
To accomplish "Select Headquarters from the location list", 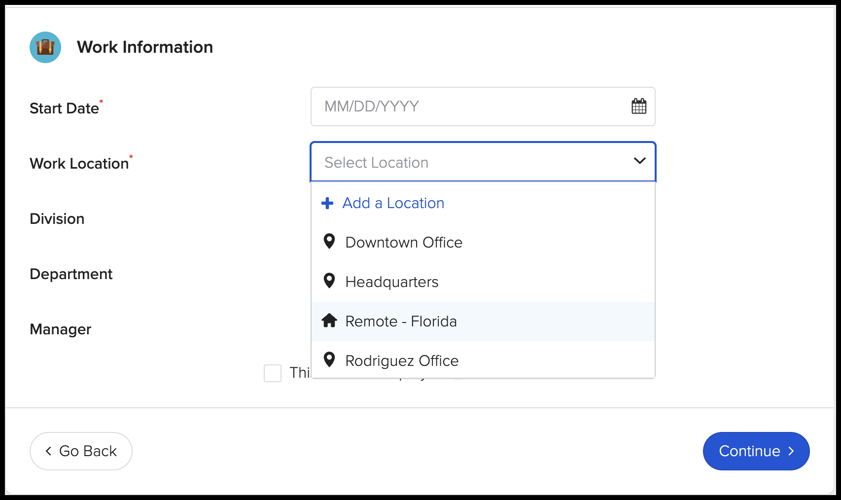I will point(391,282).
